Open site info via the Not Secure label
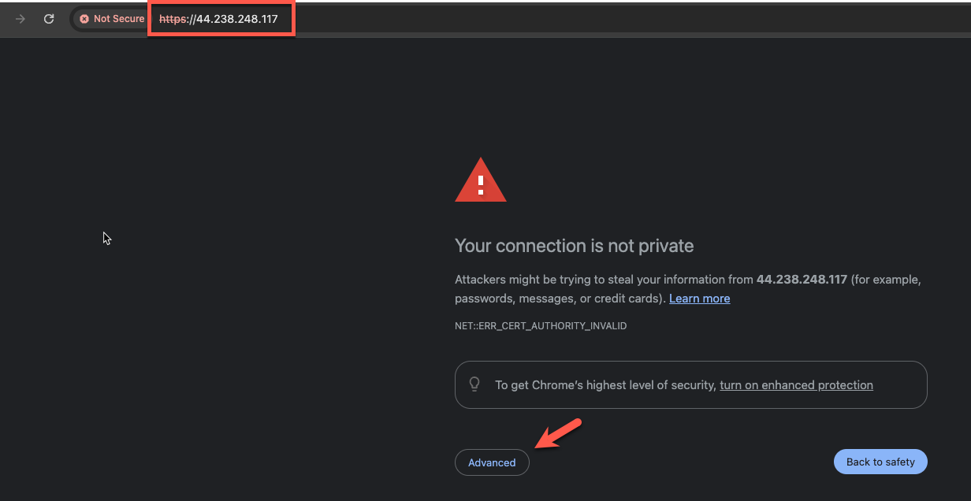Image resolution: width=971 pixels, height=501 pixels. (x=119, y=19)
